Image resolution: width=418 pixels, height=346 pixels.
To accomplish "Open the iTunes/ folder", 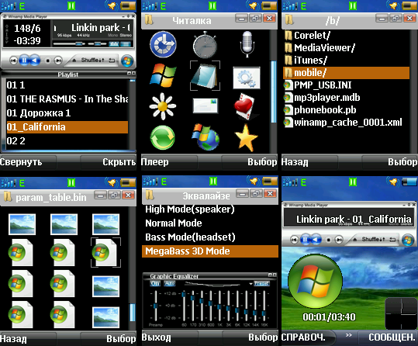I will (346, 61).
